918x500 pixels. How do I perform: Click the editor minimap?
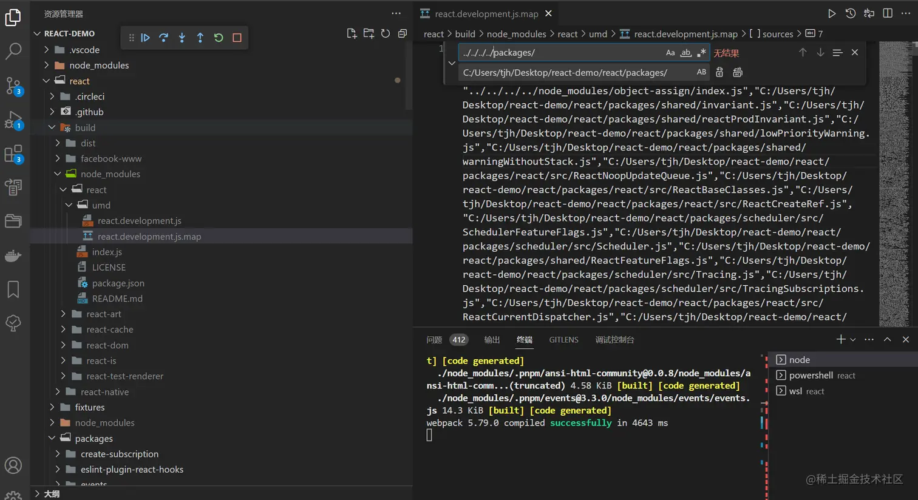click(x=896, y=184)
